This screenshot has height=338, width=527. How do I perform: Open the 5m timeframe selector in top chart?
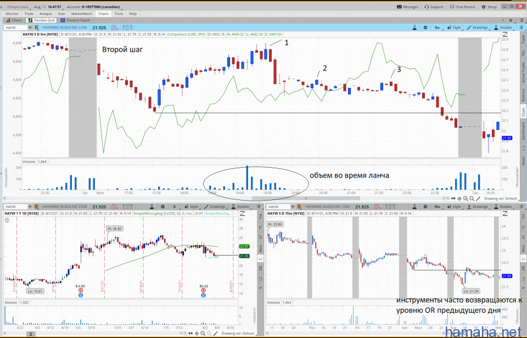tap(437, 27)
